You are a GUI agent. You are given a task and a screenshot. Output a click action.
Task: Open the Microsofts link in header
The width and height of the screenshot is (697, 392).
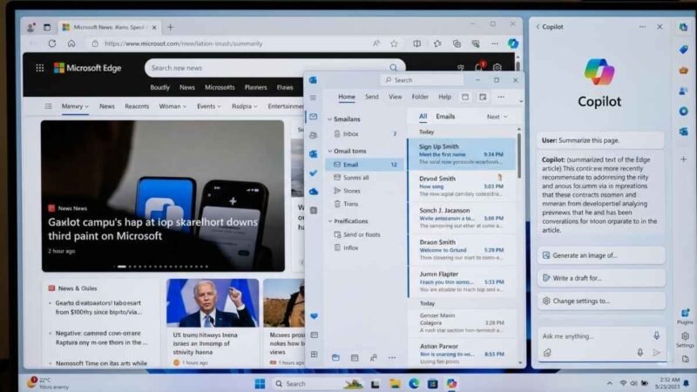(x=220, y=88)
